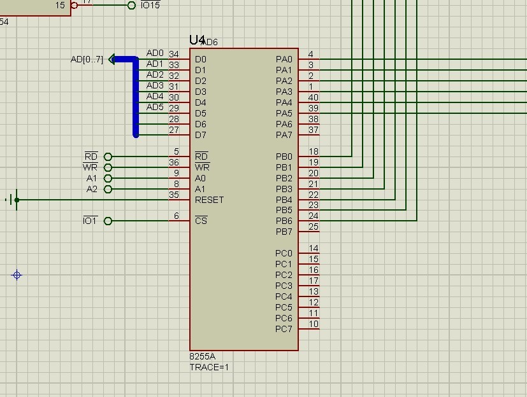Click the WR terminal circle
The width and height of the screenshot is (527, 397).
[108, 167]
